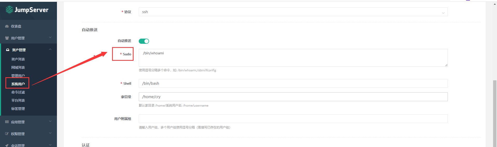The image size is (497, 147).
Task: Click the Shell /bin/bash input field
Action: (x=293, y=83)
